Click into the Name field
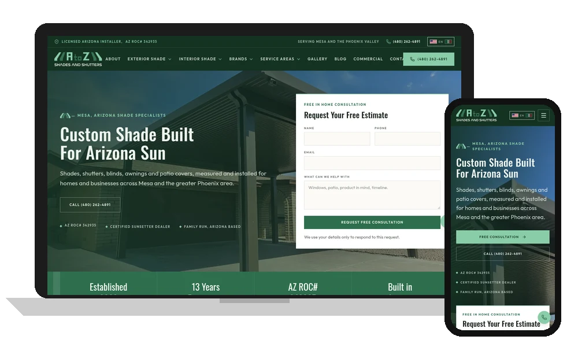The height and width of the screenshot is (347, 578). tap(337, 139)
